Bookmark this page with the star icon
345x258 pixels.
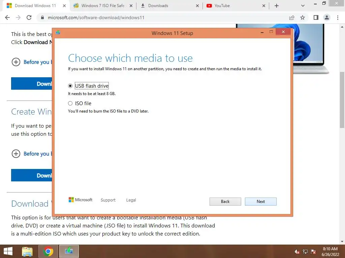303,17
